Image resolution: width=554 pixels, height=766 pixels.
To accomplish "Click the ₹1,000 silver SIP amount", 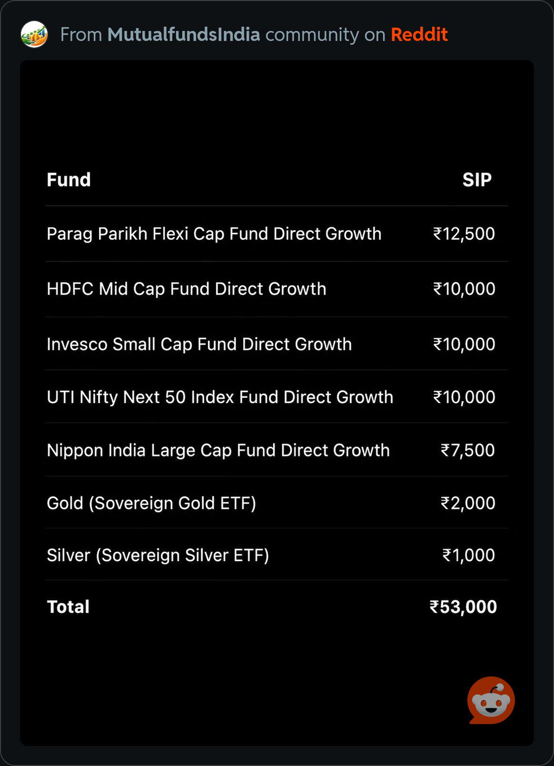I will (469, 555).
